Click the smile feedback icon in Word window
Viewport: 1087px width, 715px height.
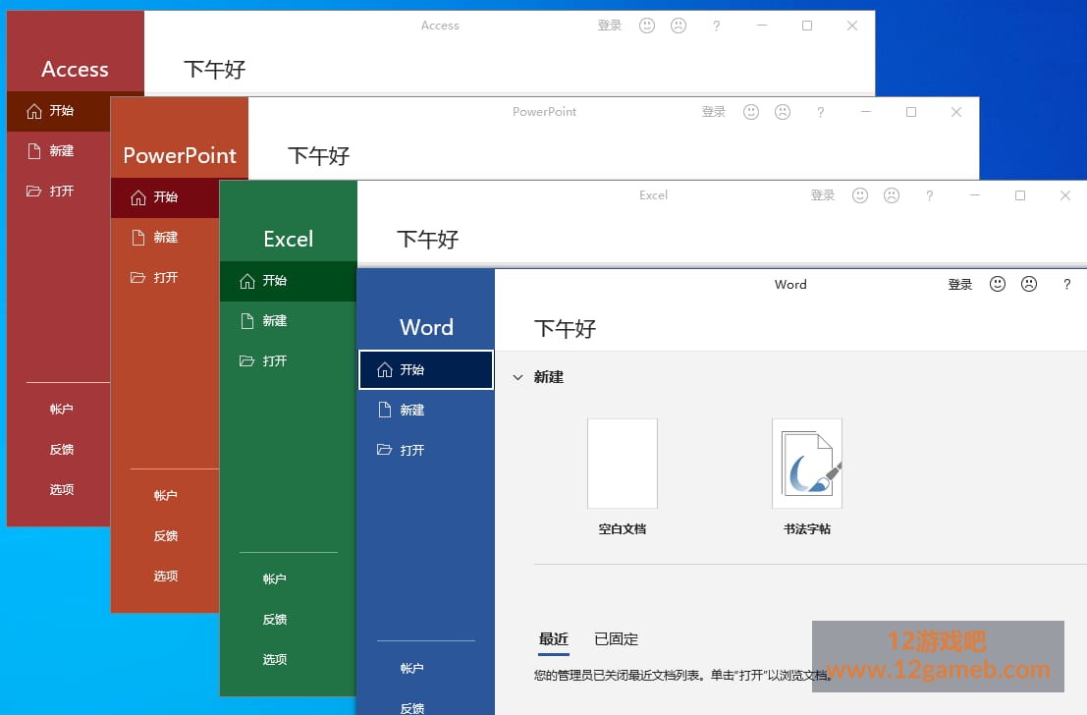(x=997, y=284)
